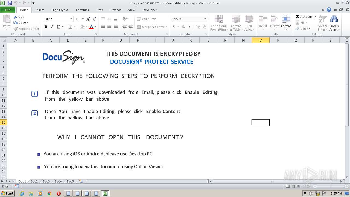Open the AutoSum dropdown arrow

[315, 17]
